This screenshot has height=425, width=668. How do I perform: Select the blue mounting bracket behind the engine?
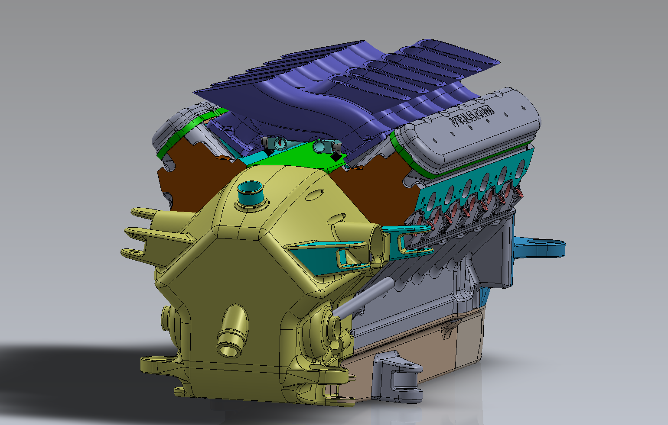540,248
